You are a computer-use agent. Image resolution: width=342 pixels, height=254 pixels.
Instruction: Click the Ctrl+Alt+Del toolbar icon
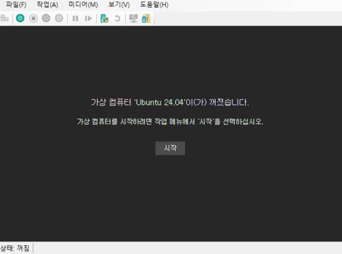5,18
